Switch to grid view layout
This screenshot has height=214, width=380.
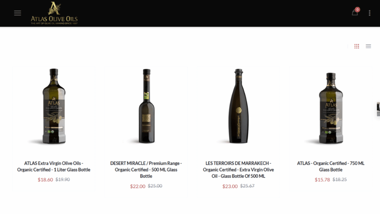tap(357, 46)
